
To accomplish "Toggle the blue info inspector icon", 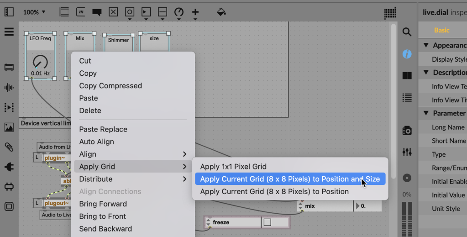I will coord(407,54).
